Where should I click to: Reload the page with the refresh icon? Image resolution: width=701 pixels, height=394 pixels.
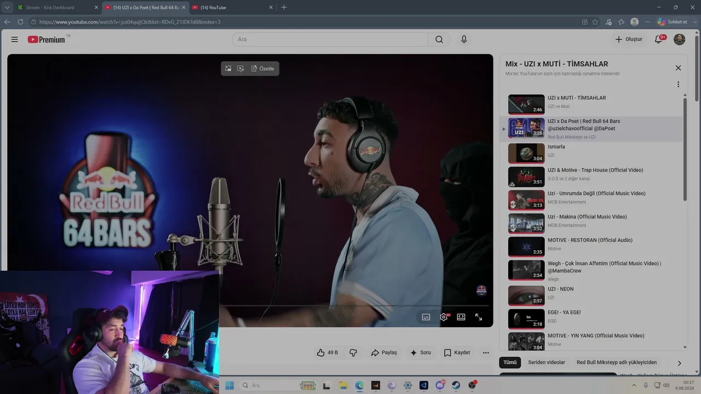coord(20,22)
